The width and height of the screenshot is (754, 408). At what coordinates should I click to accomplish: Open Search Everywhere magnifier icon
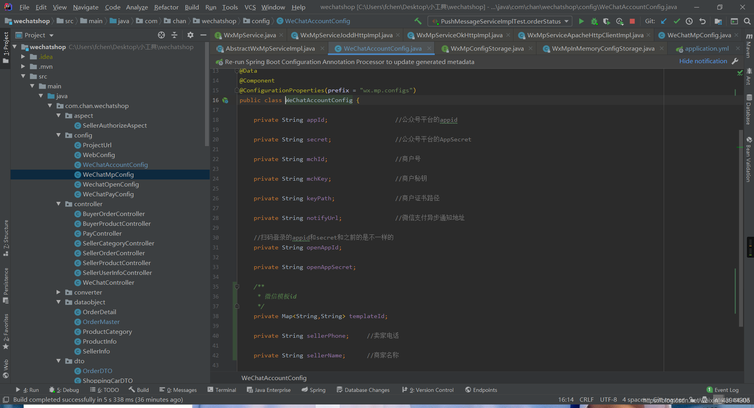point(747,21)
